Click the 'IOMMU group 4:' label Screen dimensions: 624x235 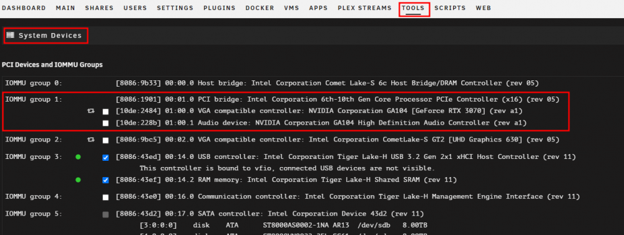coord(34,196)
